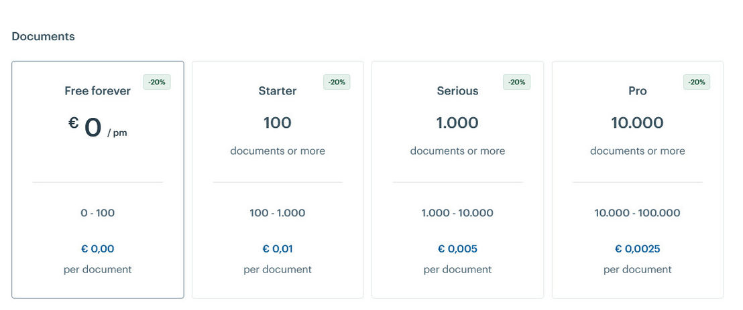Click the € 0 / pm price
Screen dimensions: 743x310
tap(98, 127)
